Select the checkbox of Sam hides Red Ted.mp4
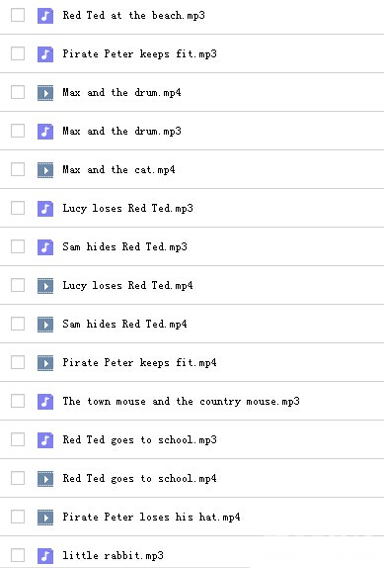This screenshot has width=384, height=568. (x=18, y=324)
